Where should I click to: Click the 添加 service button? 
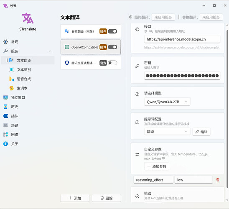tap(75, 198)
